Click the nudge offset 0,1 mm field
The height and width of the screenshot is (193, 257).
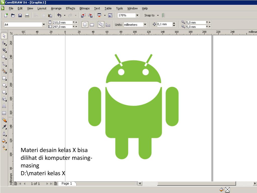tap(165, 24)
